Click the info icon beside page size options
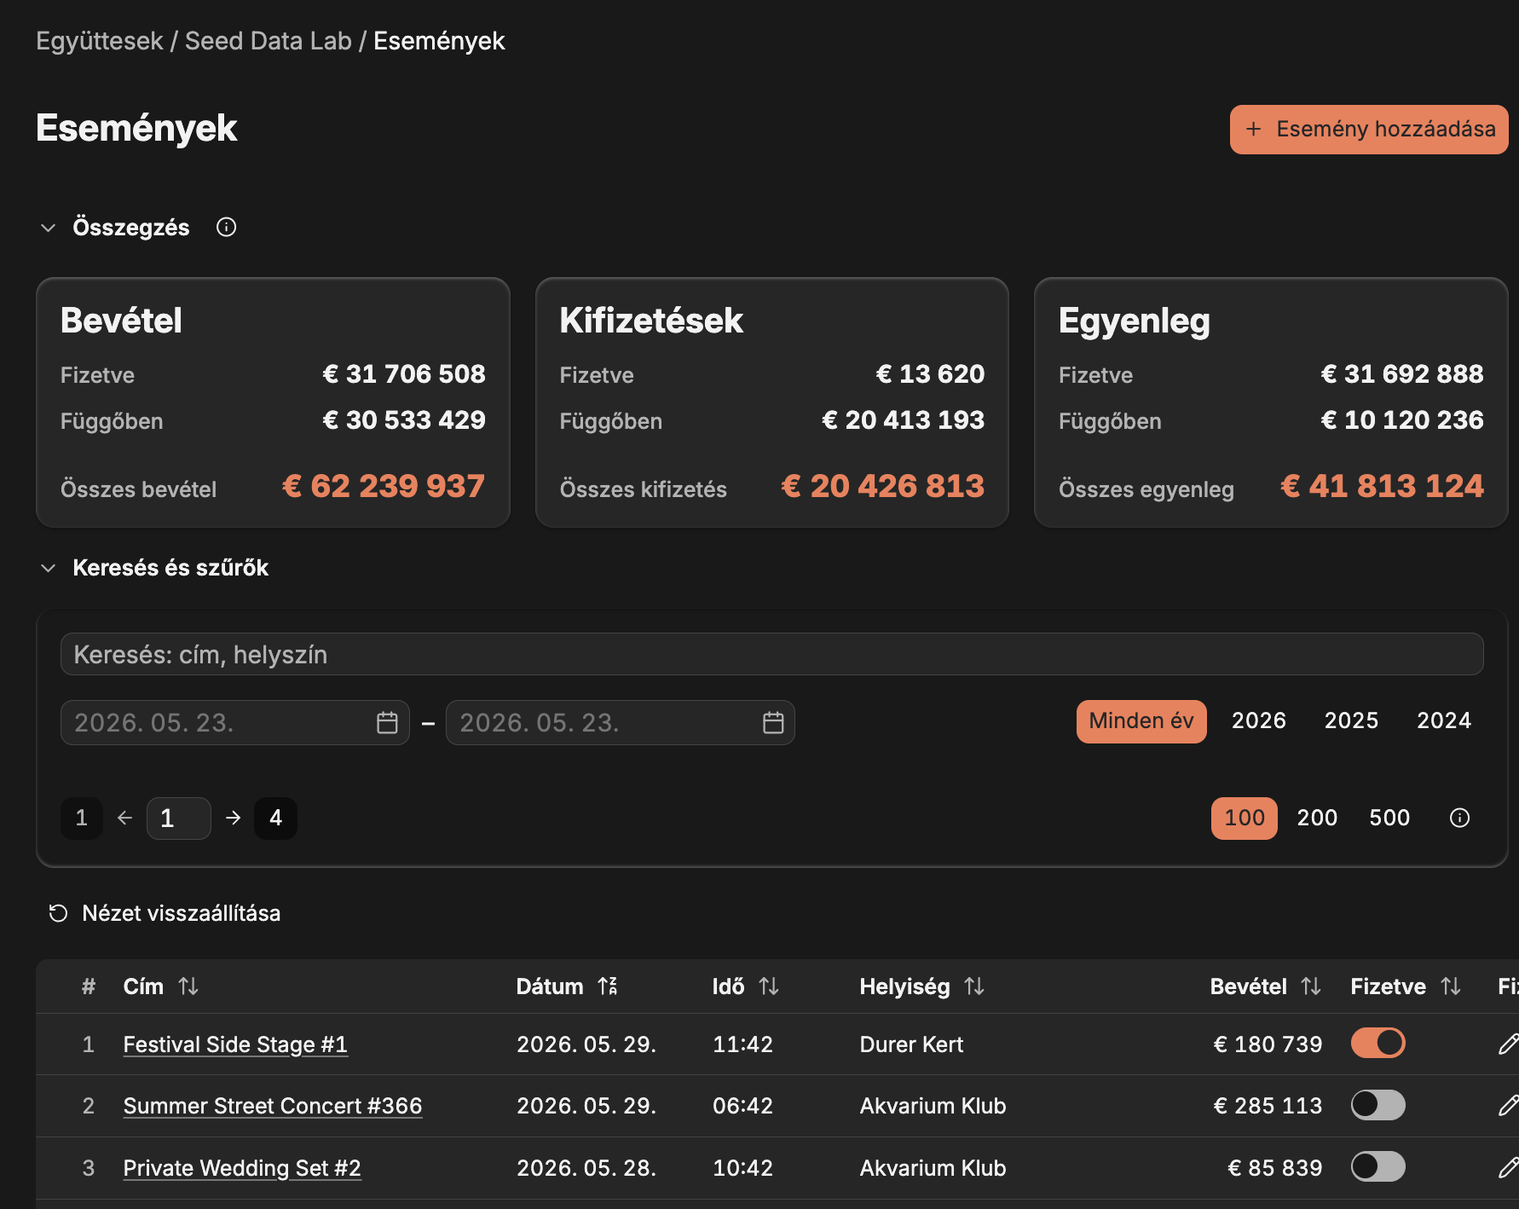 click(1459, 819)
